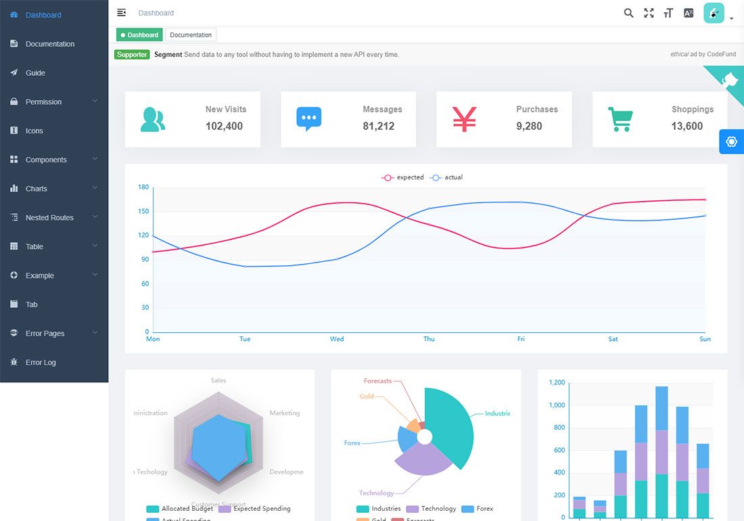Viewport: 744px width, 521px height.
Task: Open the blue settings panel handle
Action: (731, 141)
